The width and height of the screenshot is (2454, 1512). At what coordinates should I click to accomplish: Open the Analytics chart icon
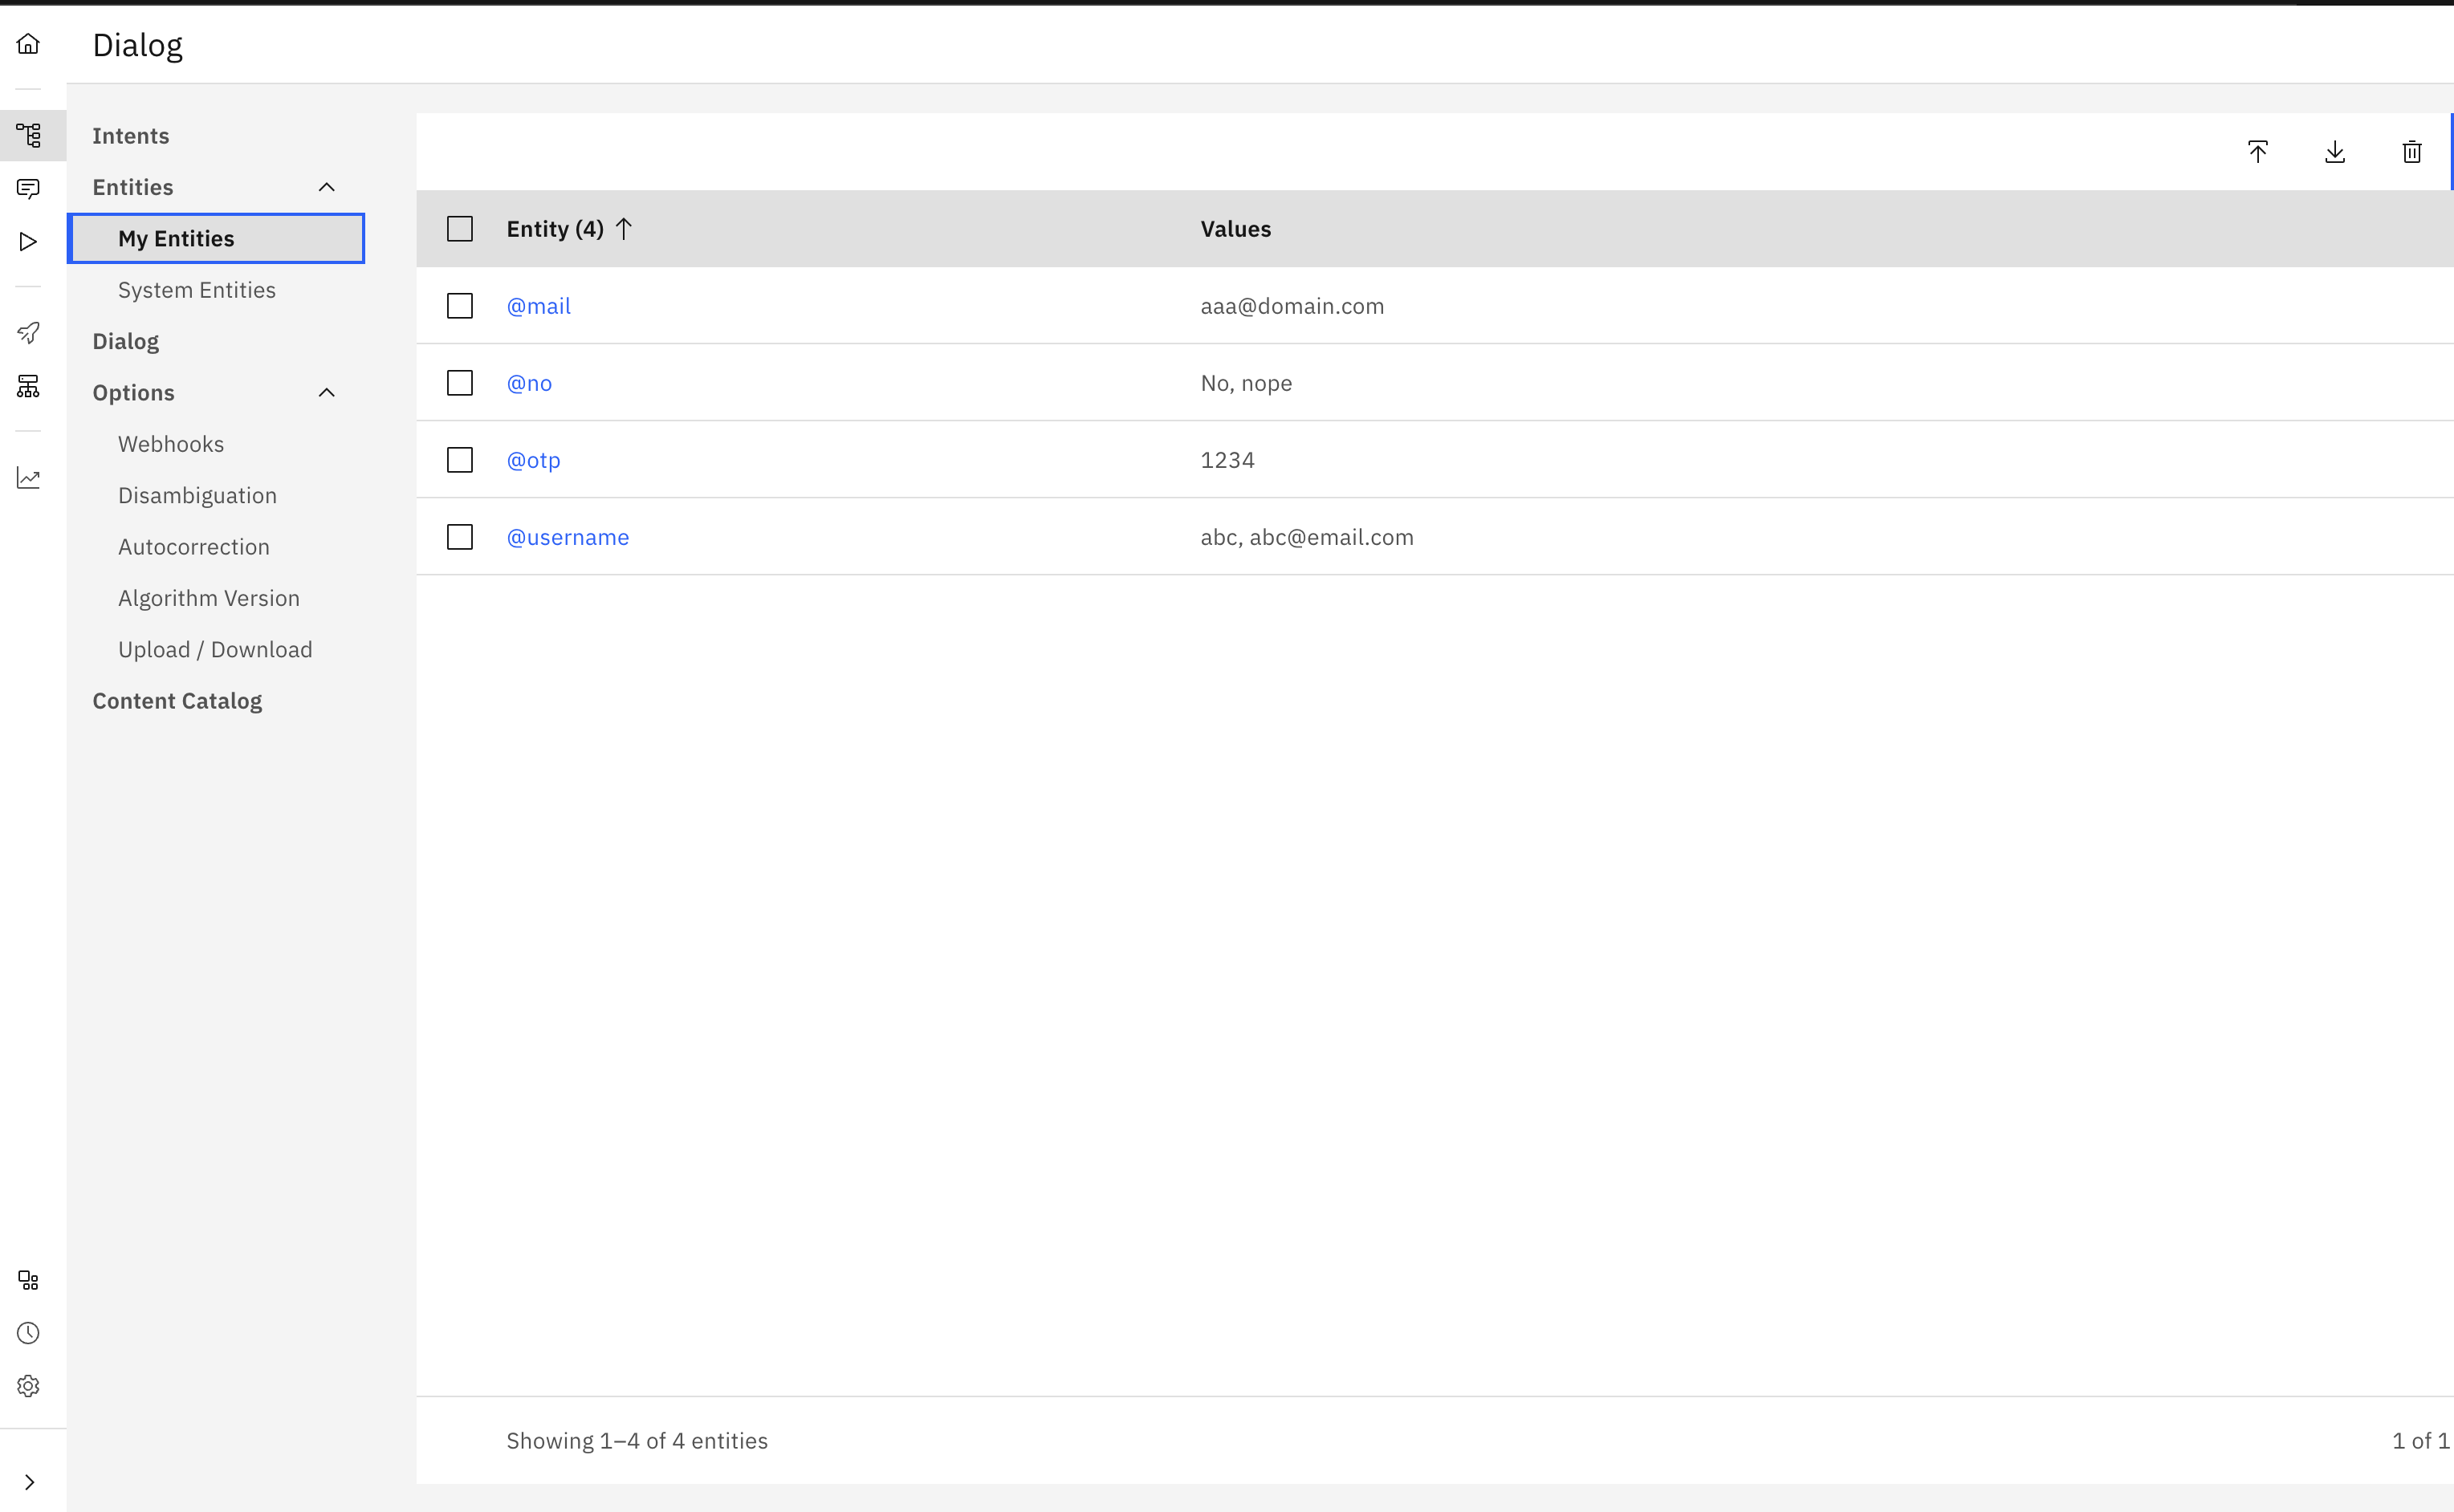[28, 478]
